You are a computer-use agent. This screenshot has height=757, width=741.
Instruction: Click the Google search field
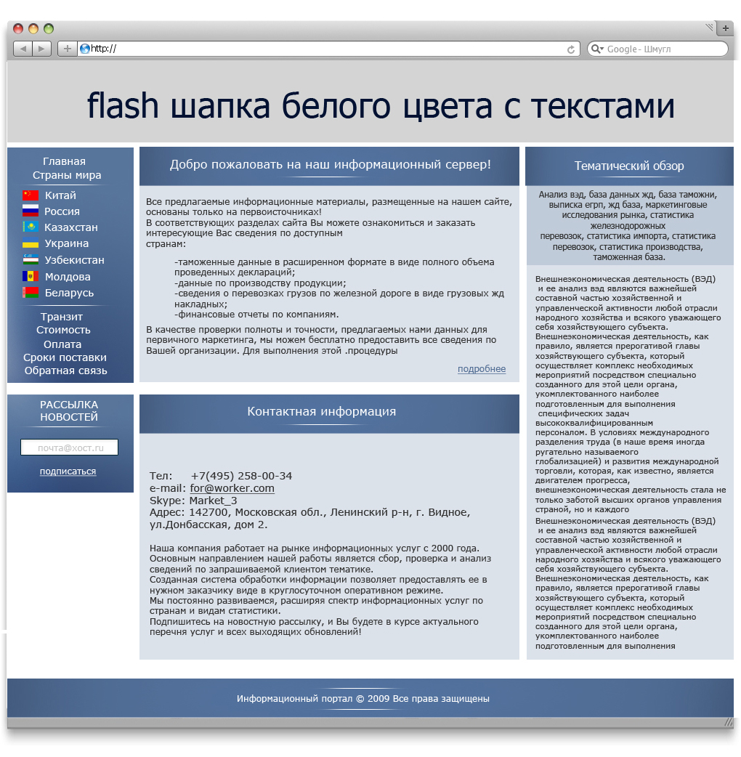tap(657, 49)
